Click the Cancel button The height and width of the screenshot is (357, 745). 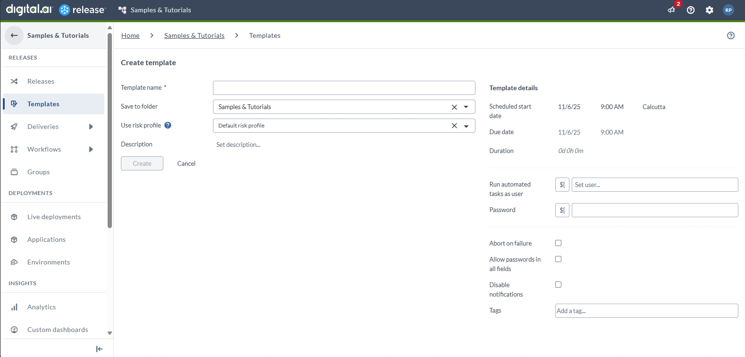point(186,163)
